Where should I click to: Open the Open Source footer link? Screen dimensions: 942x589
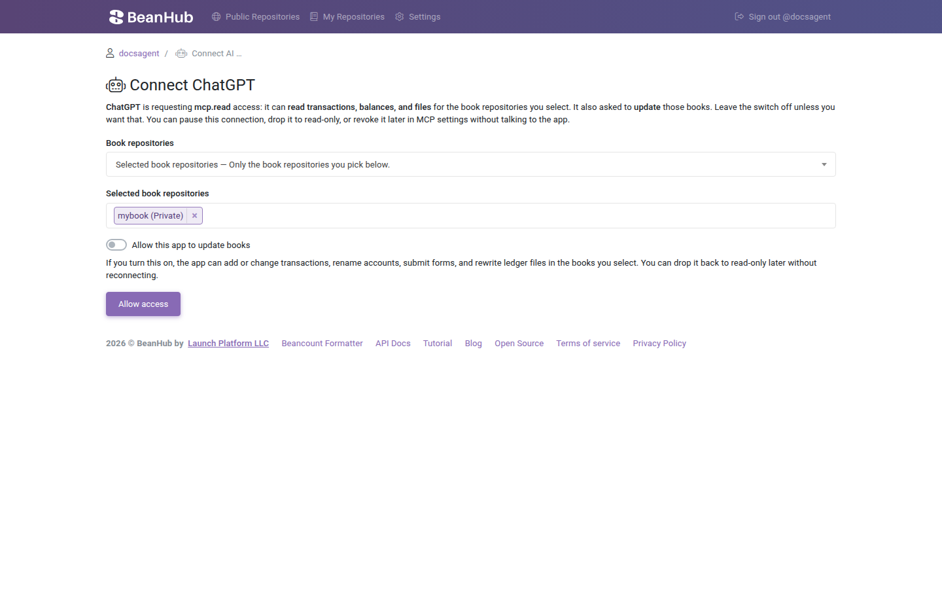(519, 344)
